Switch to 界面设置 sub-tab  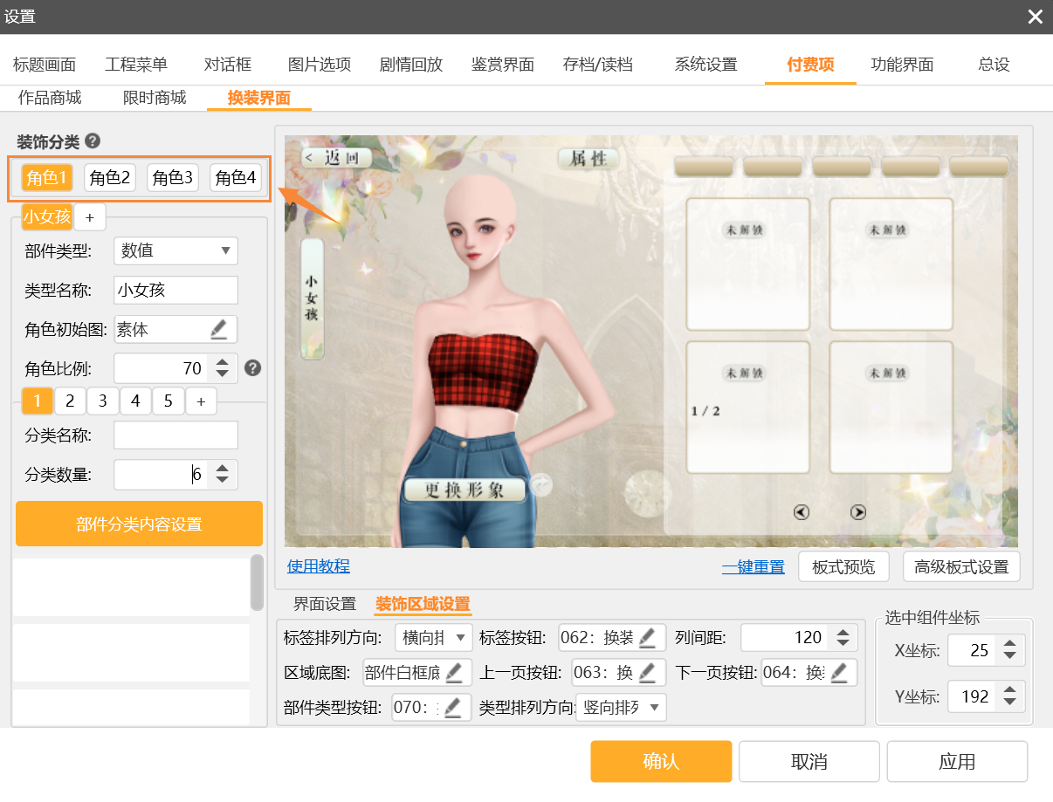coord(324,604)
